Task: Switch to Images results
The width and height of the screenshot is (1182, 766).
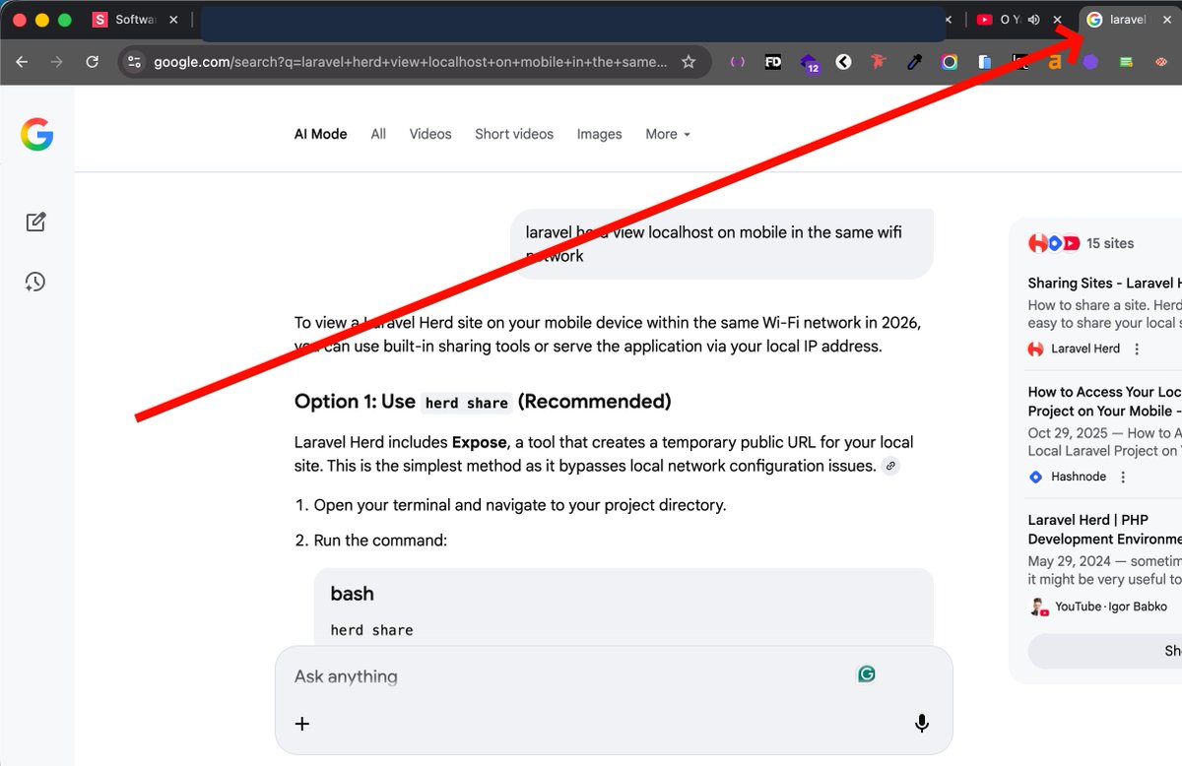Action: (x=600, y=134)
